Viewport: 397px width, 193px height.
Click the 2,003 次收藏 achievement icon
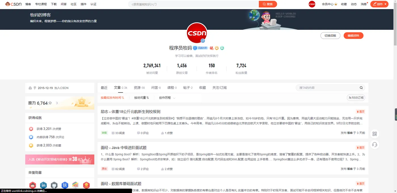coord(31,145)
